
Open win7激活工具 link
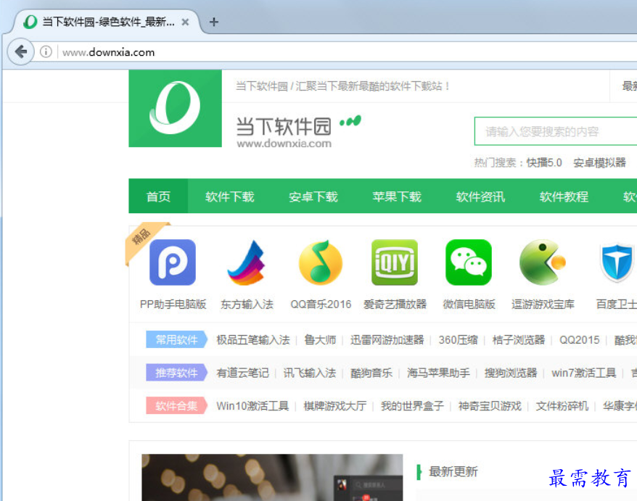tap(584, 373)
